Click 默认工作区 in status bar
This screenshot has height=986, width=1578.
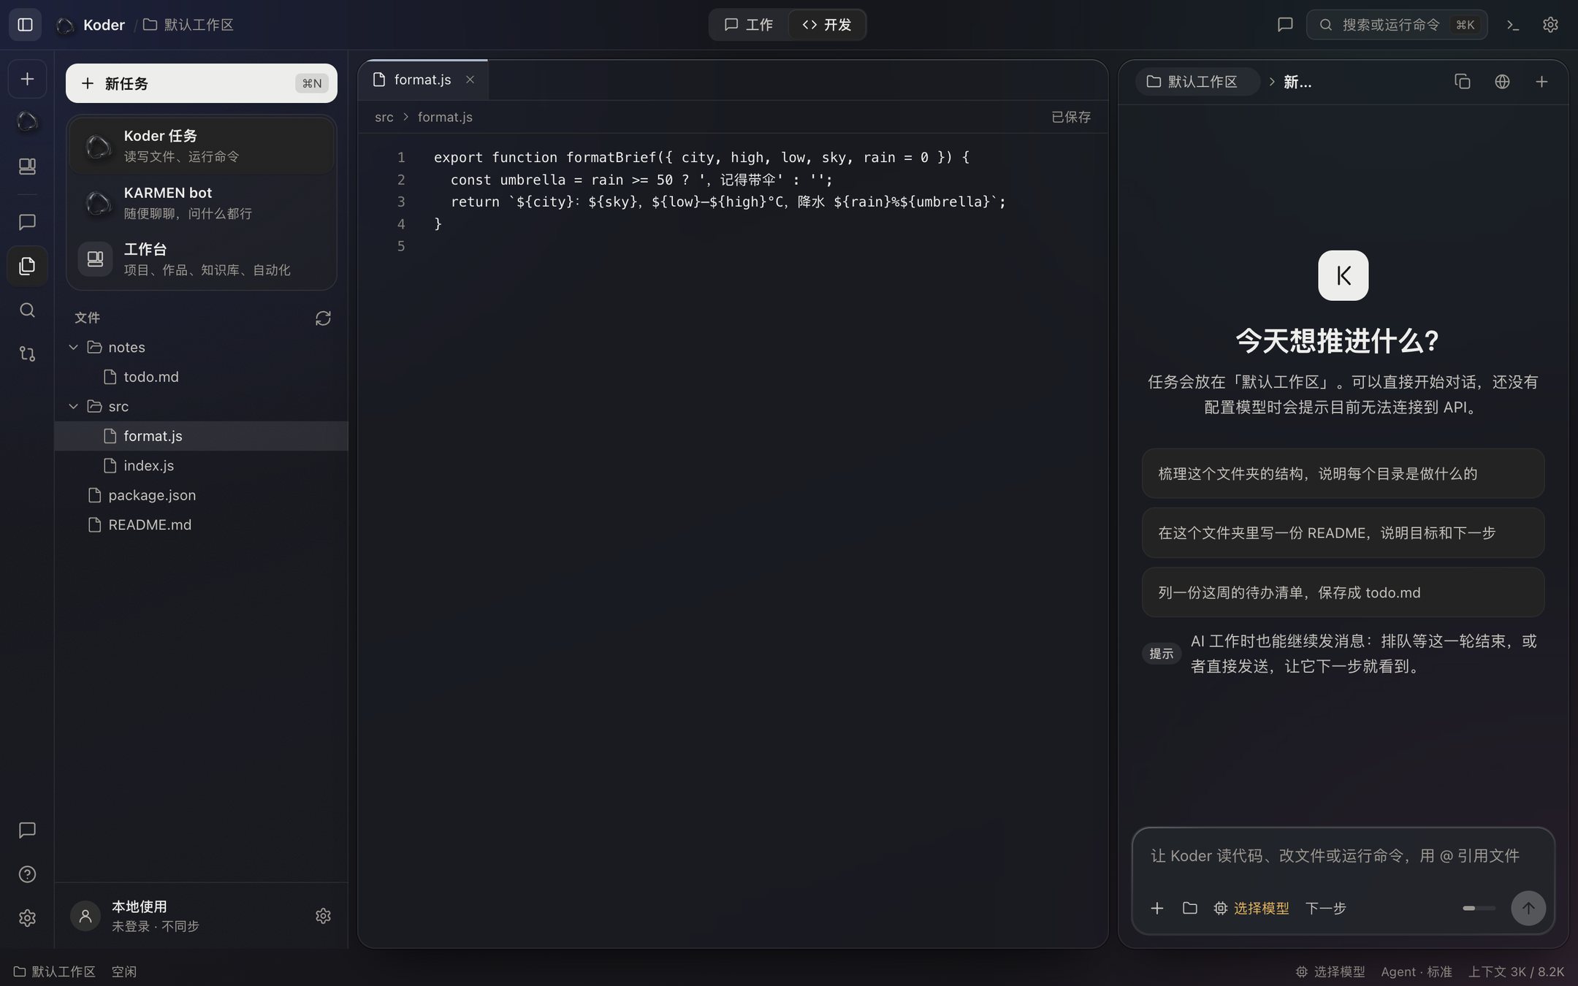(55, 971)
